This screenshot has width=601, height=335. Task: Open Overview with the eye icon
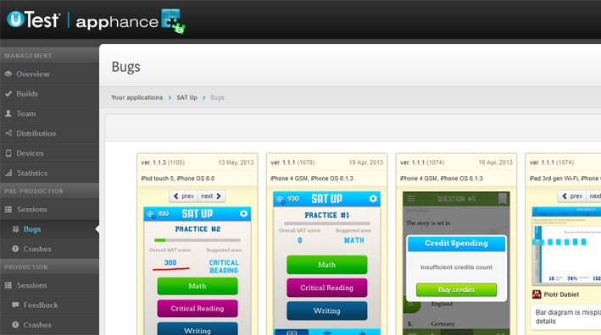pyautogui.click(x=8, y=74)
